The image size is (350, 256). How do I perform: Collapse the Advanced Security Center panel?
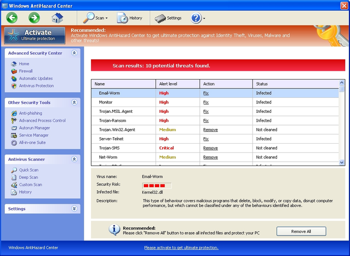click(74, 53)
